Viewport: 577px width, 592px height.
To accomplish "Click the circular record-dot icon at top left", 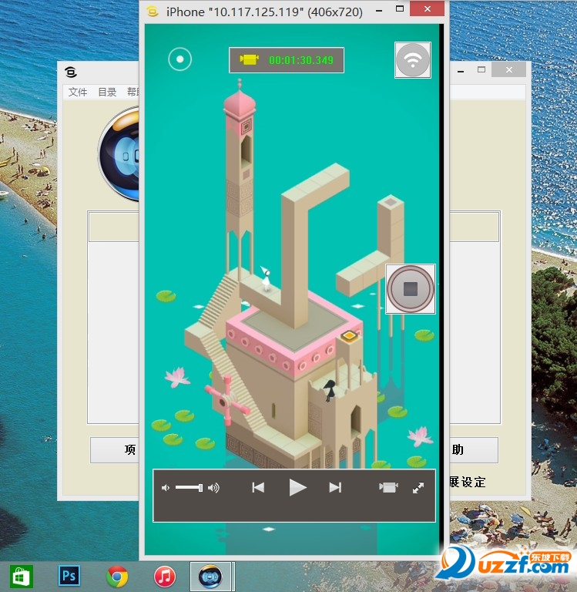I will (x=180, y=59).
